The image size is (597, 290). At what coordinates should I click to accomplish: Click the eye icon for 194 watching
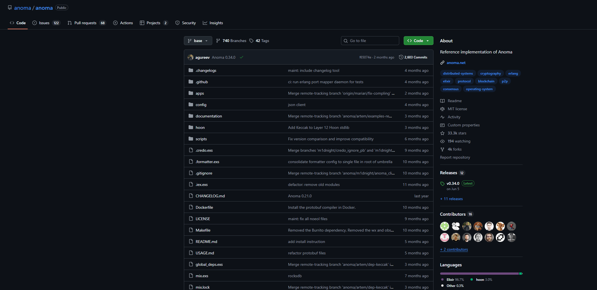click(442, 141)
